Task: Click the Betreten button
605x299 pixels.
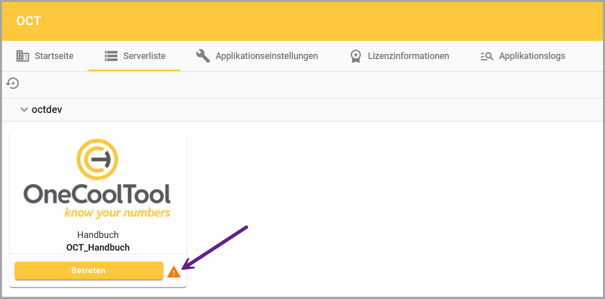Action: click(89, 271)
